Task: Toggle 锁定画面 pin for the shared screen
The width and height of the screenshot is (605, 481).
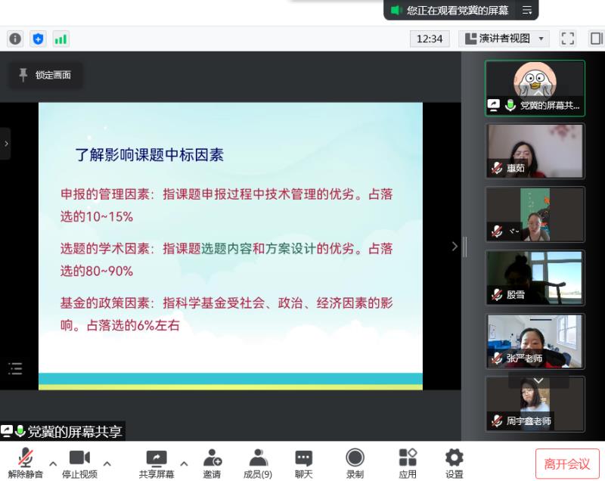Action: tap(45, 75)
